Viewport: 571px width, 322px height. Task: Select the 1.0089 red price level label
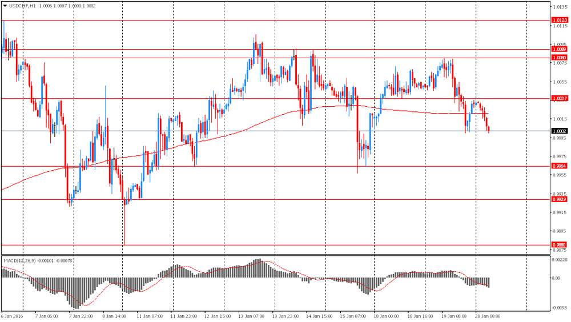(560, 50)
